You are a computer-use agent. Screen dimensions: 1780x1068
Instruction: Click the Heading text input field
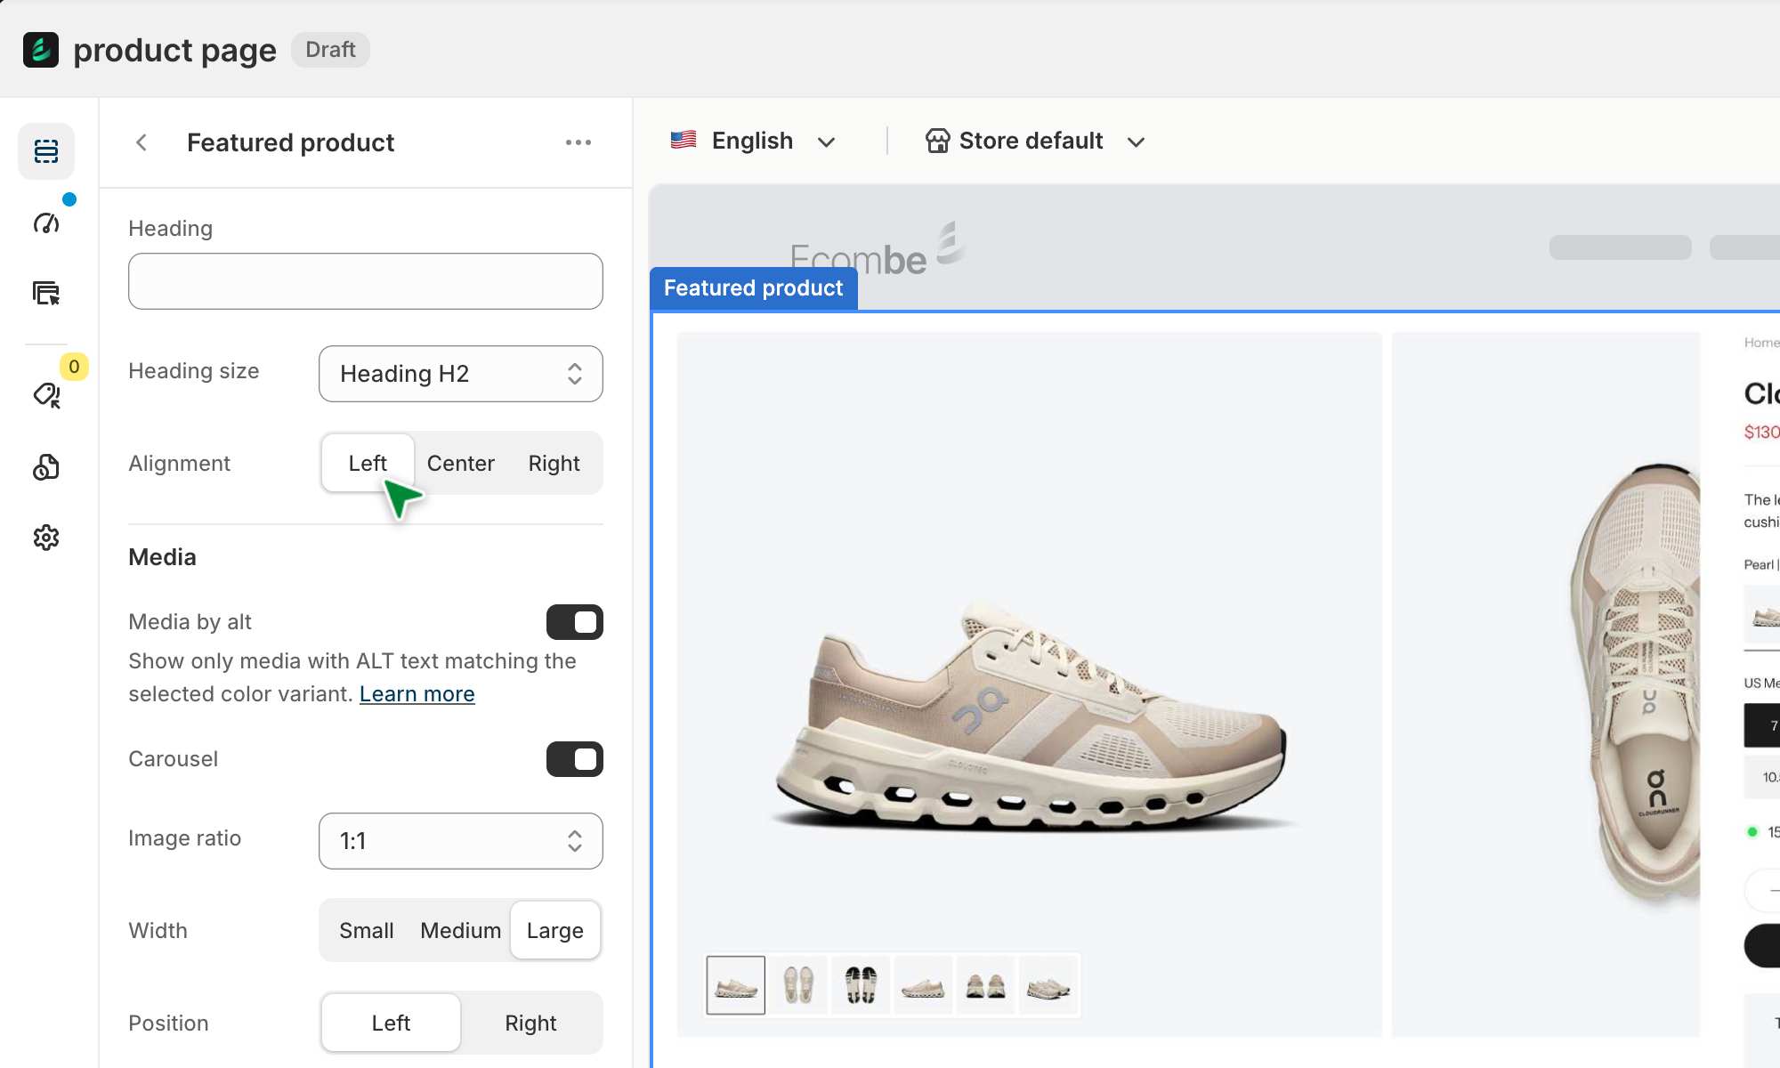(365, 281)
